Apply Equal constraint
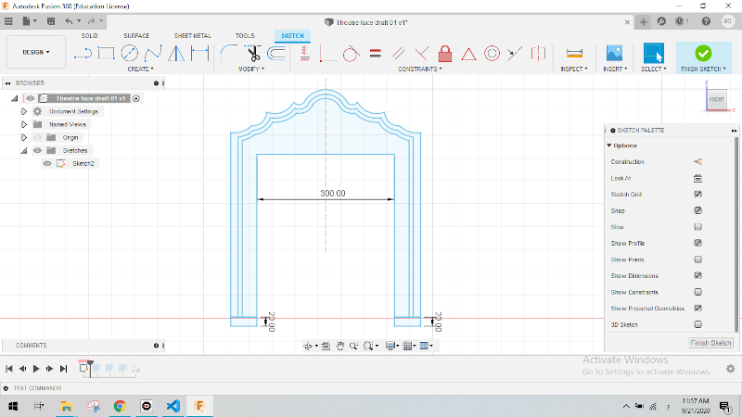Image resolution: width=742 pixels, height=417 pixels. tap(376, 54)
